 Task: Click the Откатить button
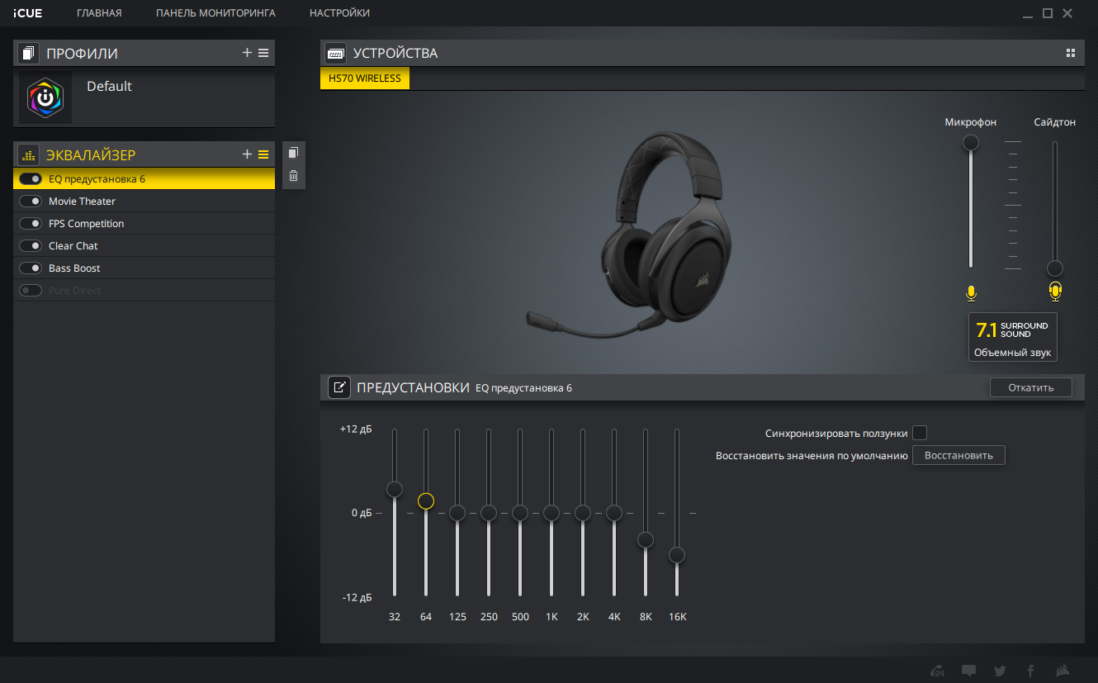(x=1031, y=387)
